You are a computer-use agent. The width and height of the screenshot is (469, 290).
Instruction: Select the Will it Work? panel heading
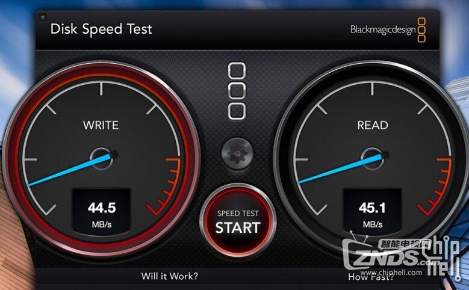(x=170, y=276)
